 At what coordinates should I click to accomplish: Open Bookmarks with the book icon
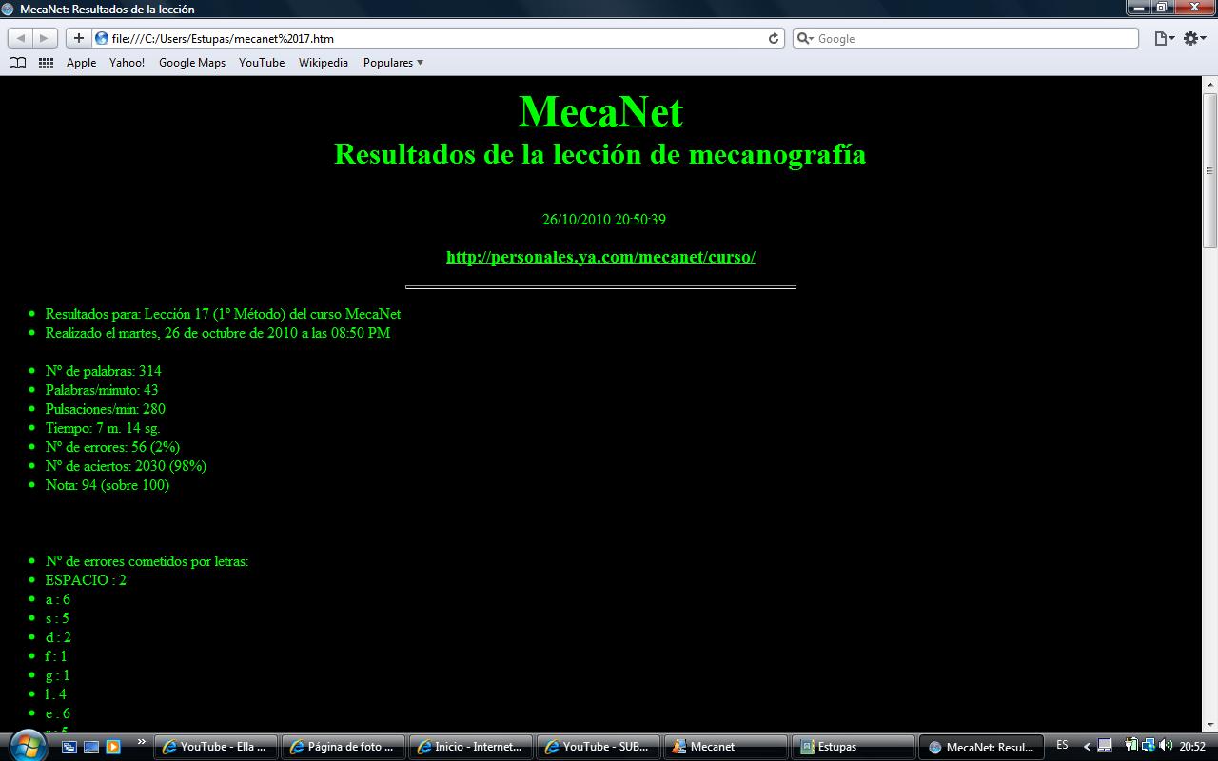point(17,62)
